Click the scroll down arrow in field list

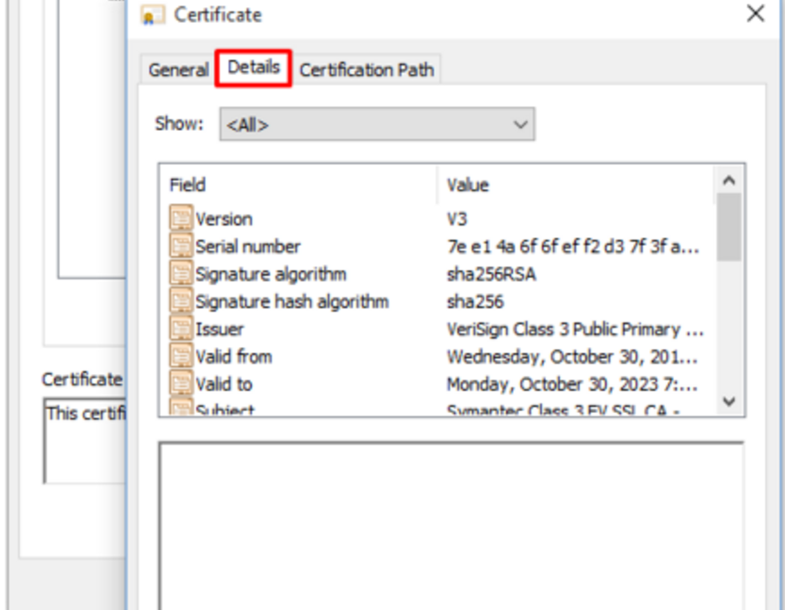click(729, 401)
